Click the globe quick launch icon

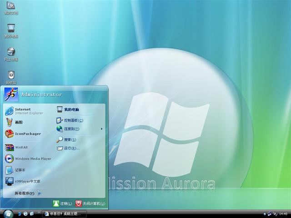click(25, 214)
